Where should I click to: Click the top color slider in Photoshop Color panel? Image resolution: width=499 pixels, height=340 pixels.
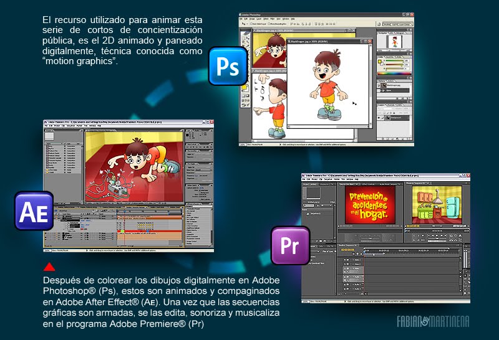click(394, 60)
